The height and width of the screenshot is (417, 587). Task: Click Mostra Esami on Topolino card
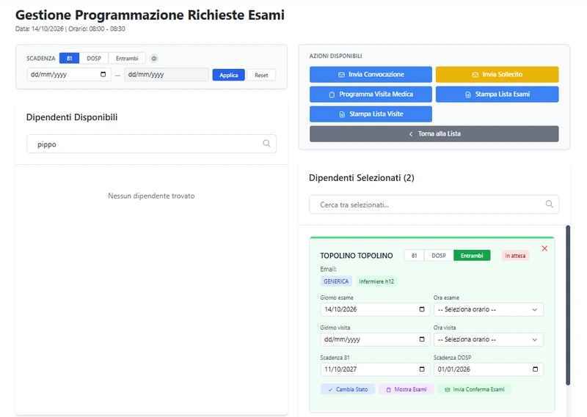[x=406, y=389]
